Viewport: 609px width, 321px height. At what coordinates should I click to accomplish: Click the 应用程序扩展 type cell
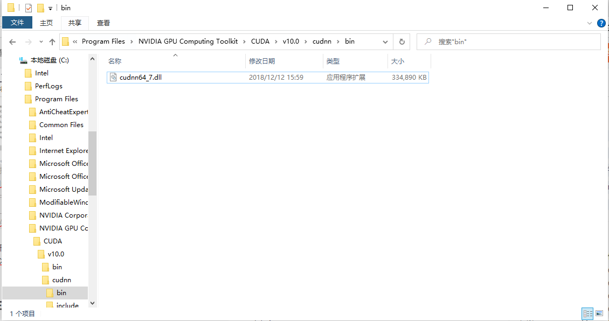pos(345,77)
